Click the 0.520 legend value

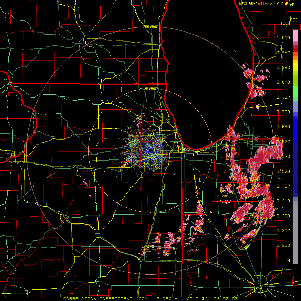pyautogui.click(x=283, y=171)
